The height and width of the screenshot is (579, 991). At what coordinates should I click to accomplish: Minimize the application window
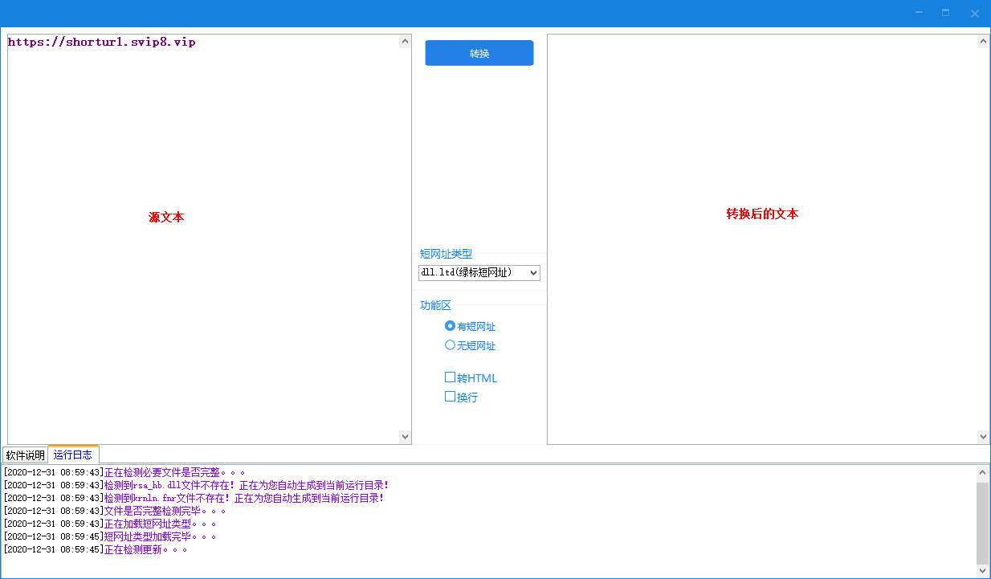pyautogui.click(x=918, y=13)
